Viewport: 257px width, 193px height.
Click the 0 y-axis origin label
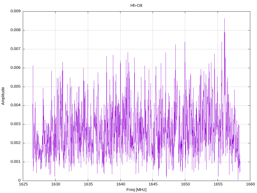19,180
